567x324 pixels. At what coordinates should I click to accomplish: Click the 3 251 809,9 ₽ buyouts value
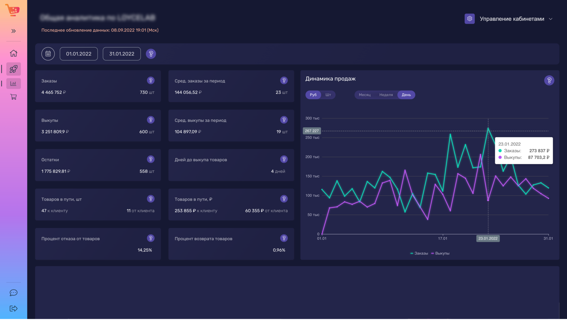55,132
